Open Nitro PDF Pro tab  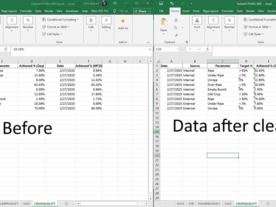coord(100,11)
